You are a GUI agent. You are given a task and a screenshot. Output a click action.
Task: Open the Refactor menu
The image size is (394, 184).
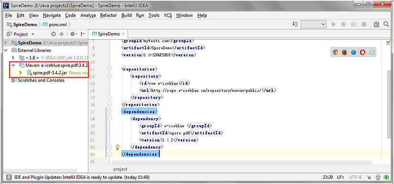pyautogui.click(x=108, y=15)
